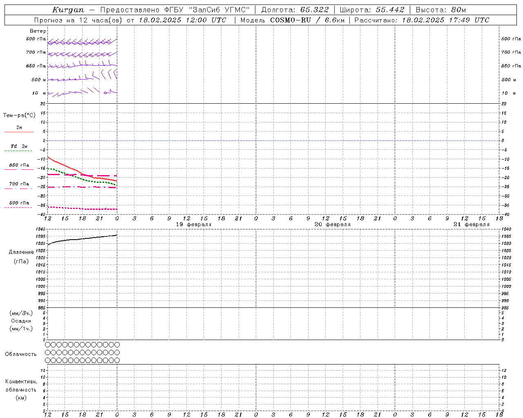Click the left 850 гПа wind level label
The height and width of the screenshot is (418, 523).
coord(36,66)
